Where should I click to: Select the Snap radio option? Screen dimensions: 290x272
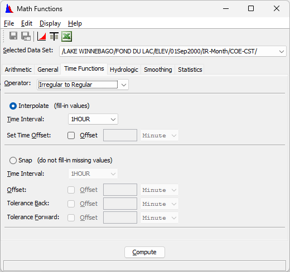pyautogui.click(x=13, y=160)
